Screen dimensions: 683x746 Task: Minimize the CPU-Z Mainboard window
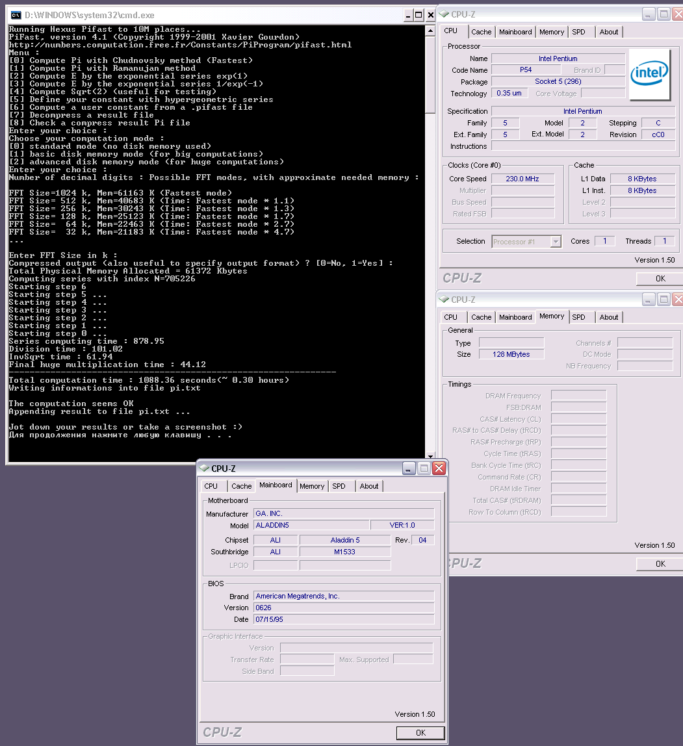click(409, 468)
